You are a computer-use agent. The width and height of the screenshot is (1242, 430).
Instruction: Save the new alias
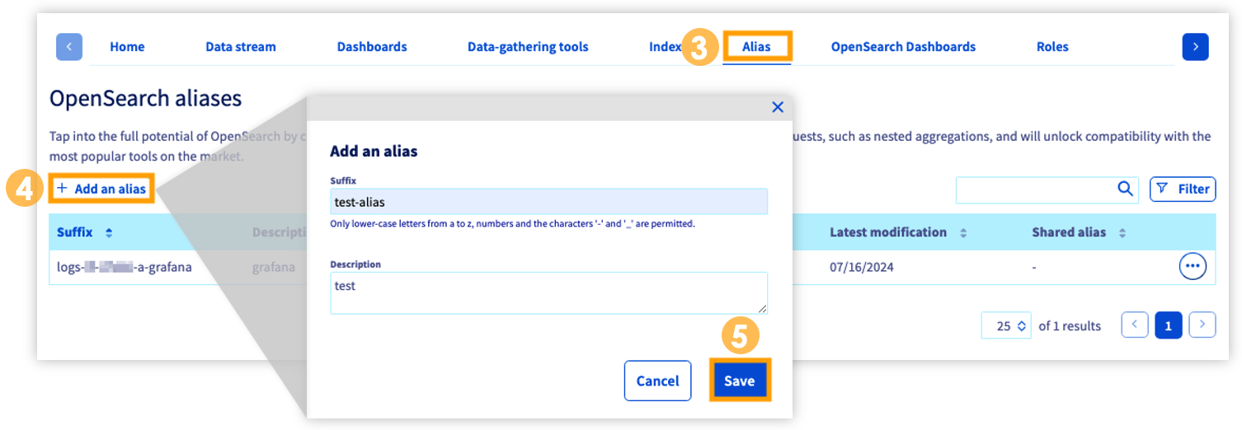[x=740, y=381]
